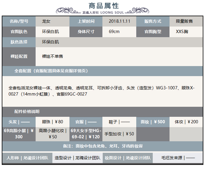
Task: Click the 69高跟小腿 ¥300 cell
Action: [x=19, y=134]
